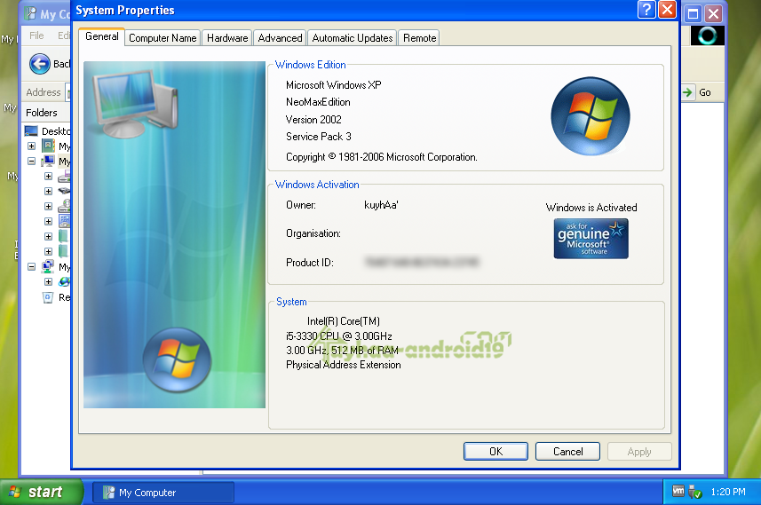Select the CD drive icon in tree

(64, 206)
